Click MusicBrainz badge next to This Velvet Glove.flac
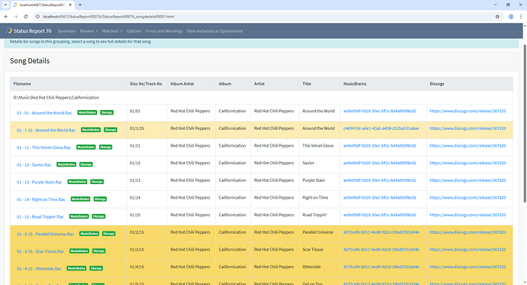Viewport: 527px width, 285px height. [86, 147]
